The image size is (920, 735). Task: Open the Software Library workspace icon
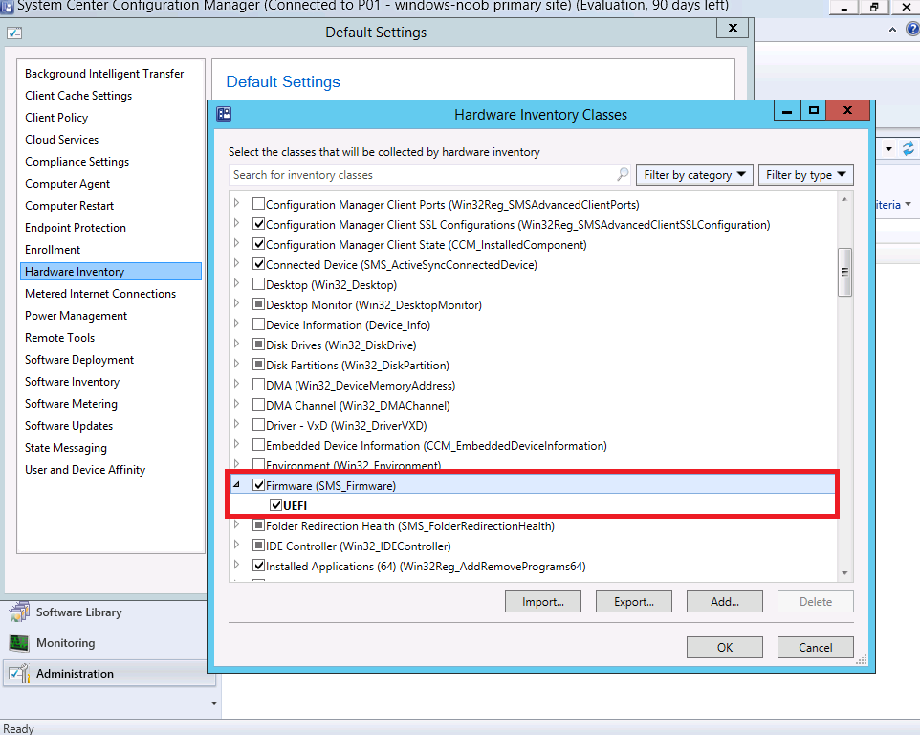(19, 612)
